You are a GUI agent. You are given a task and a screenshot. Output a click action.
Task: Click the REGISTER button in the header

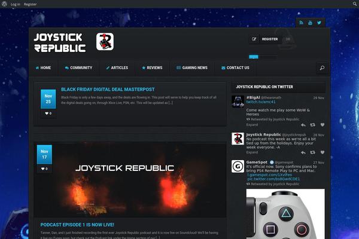point(270,39)
